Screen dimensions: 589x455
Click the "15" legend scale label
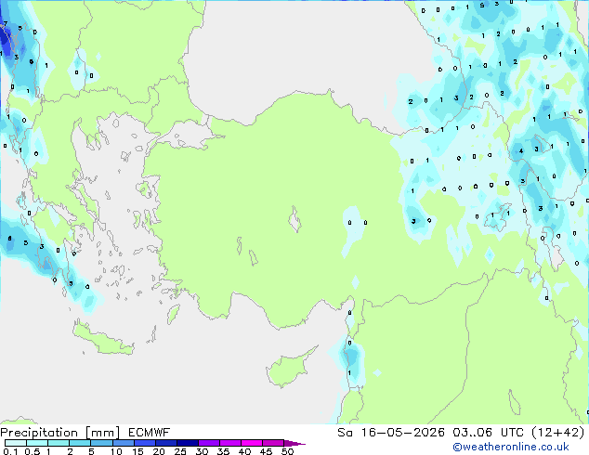pyautogui.click(x=137, y=451)
